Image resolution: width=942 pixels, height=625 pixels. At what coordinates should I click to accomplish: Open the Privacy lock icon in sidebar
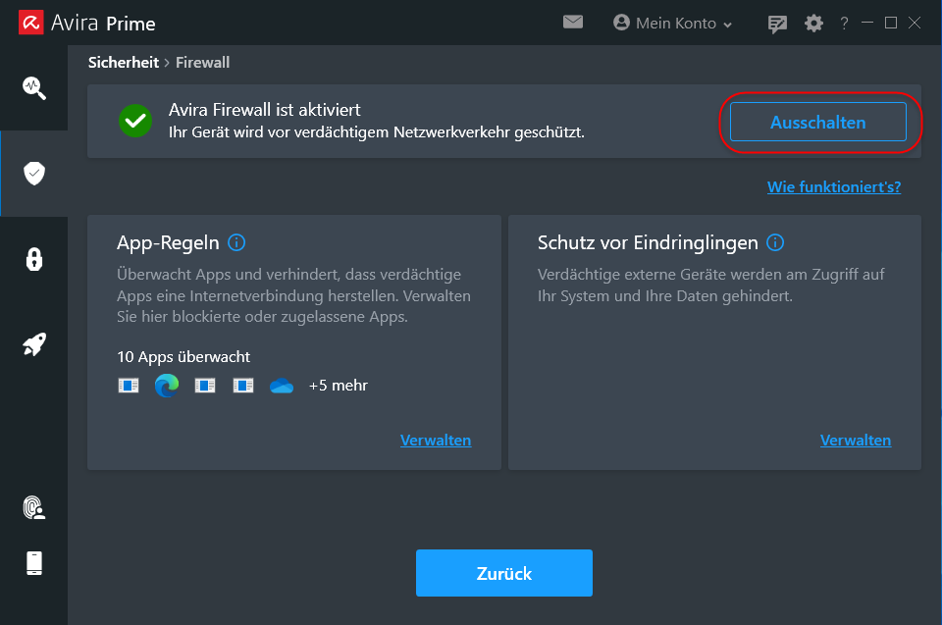34,259
